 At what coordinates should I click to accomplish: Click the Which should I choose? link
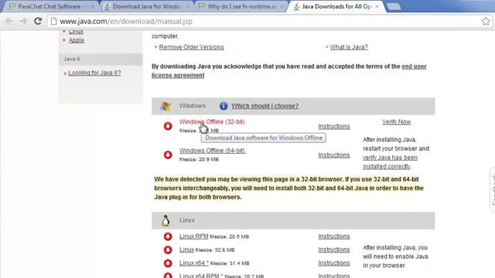pyautogui.click(x=265, y=106)
